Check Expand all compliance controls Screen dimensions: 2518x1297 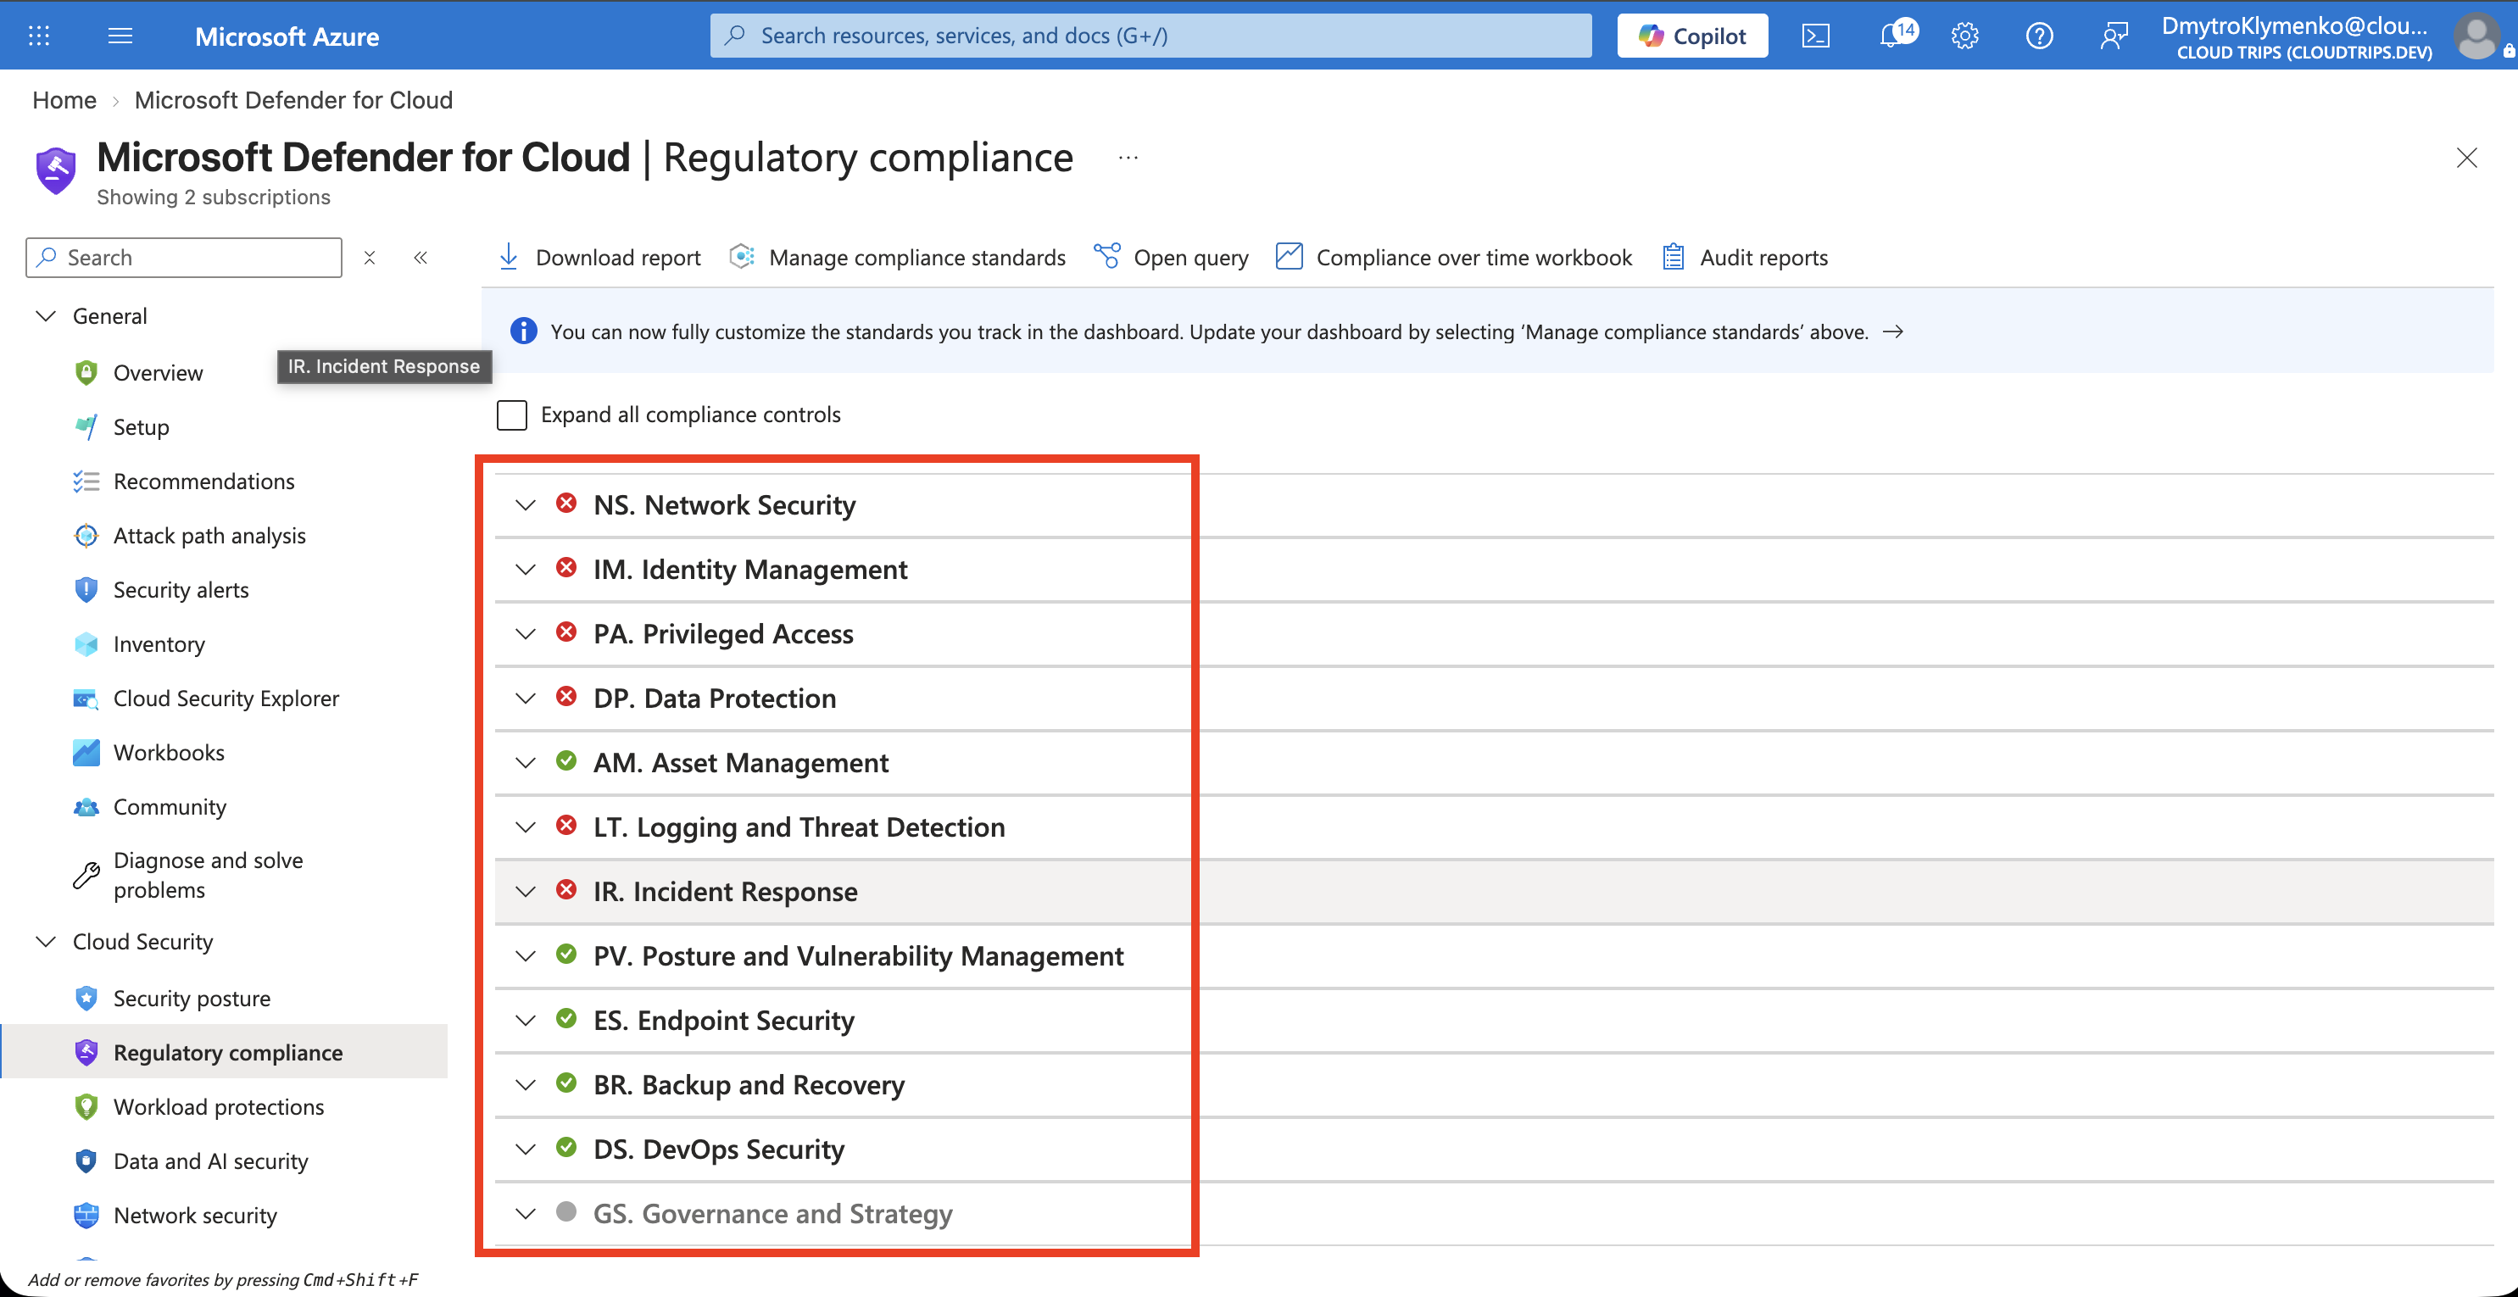[x=512, y=415]
